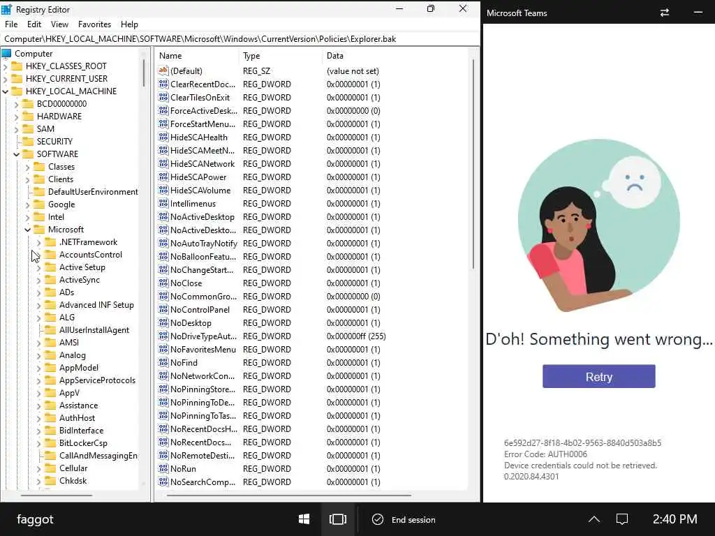Select the NoFavoritesMenu value
The width and height of the screenshot is (715, 536).
(x=203, y=349)
